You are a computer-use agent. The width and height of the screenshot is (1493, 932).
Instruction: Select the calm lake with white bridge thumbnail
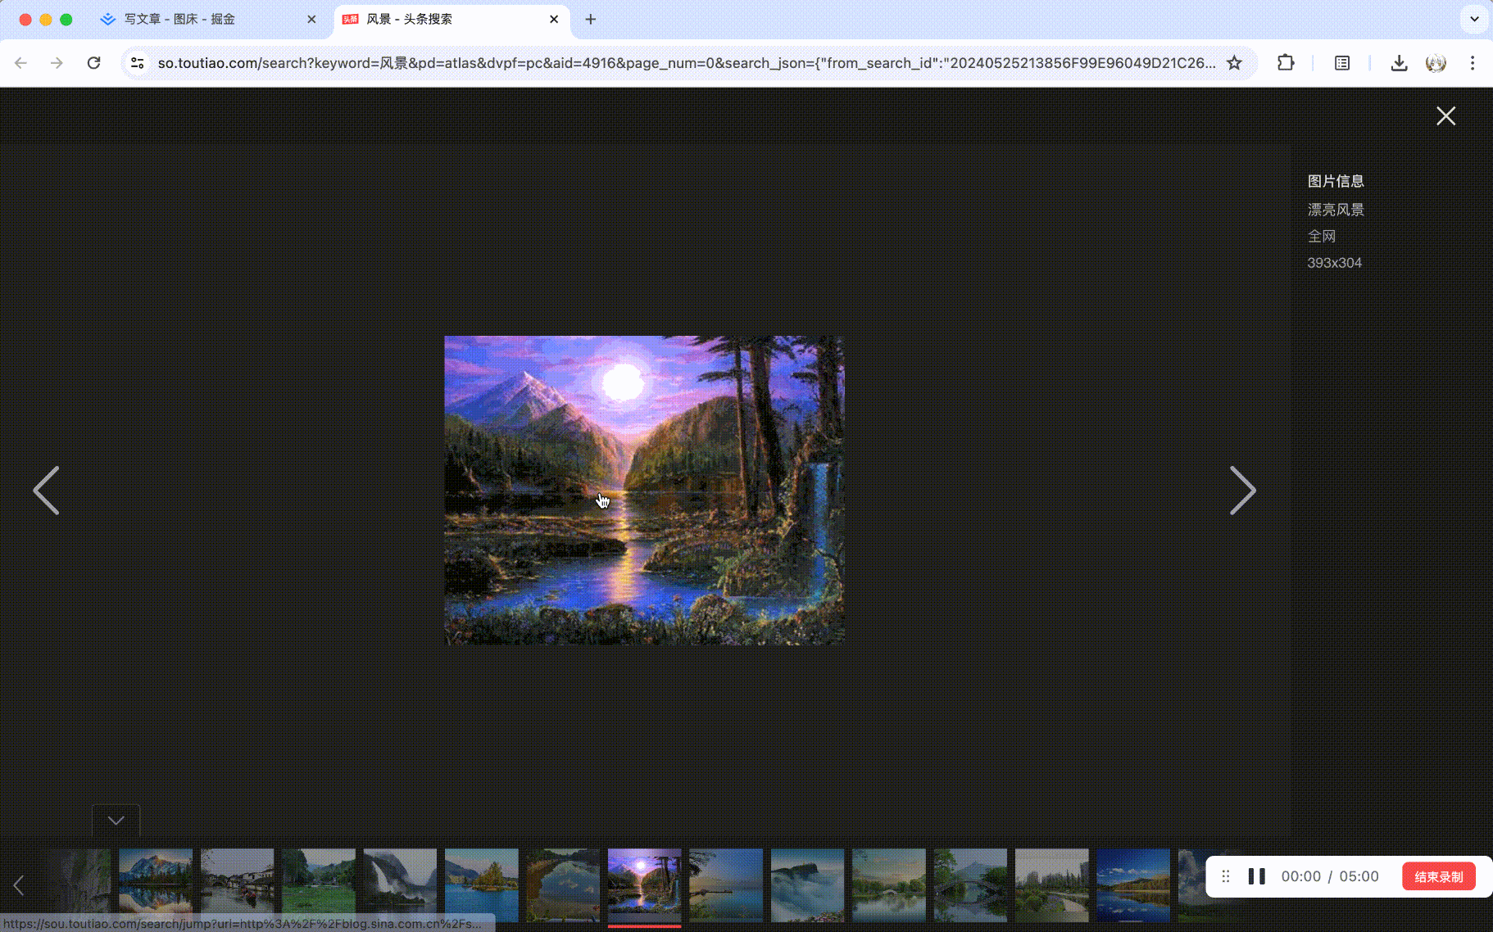pos(889,885)
